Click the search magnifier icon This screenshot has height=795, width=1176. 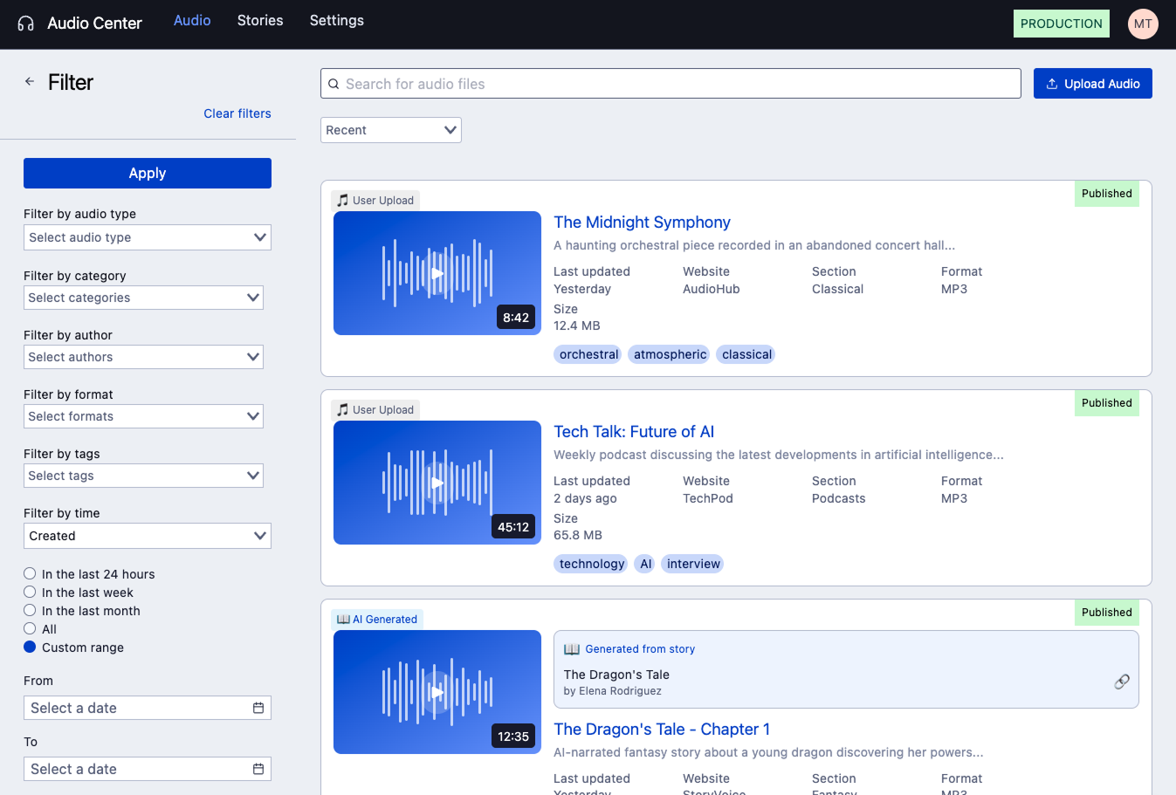point(334,84)
